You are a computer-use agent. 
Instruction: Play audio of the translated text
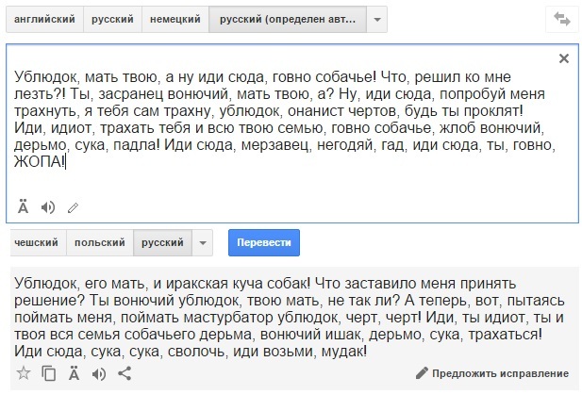pyautogui.click(x=98, y=373)
